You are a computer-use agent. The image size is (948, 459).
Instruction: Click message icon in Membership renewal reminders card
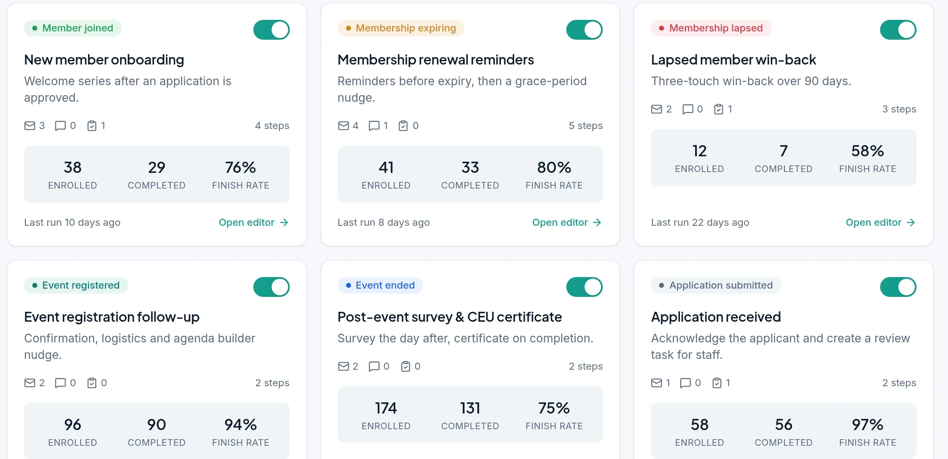click(374, 126)
